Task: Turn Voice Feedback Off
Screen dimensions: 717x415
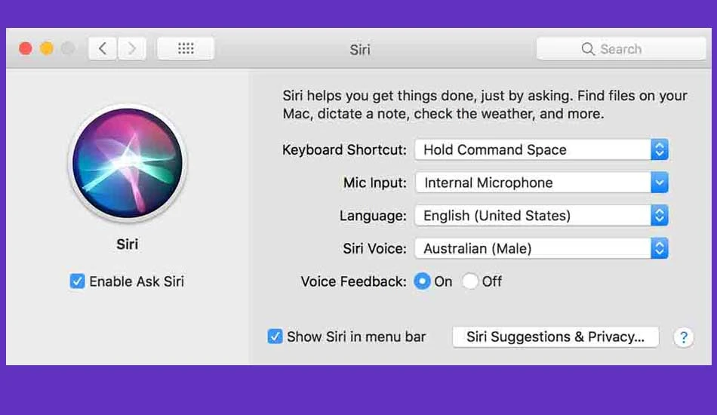Action: [469, 281]
